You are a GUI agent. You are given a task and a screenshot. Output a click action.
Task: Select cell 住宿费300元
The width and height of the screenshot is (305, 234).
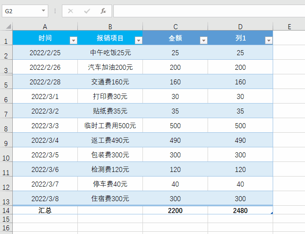coord(110,198)
